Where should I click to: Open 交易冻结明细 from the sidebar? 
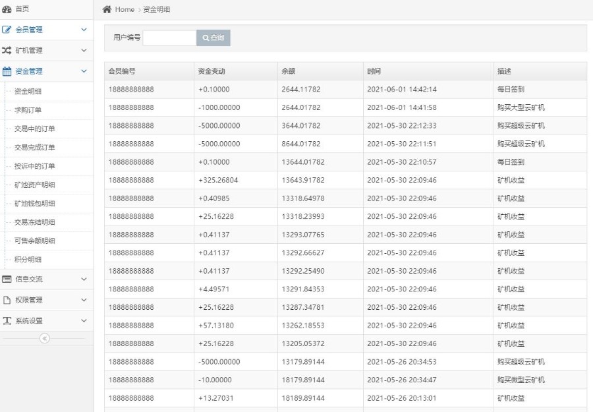pyautogui.click(x=35, y=222)
